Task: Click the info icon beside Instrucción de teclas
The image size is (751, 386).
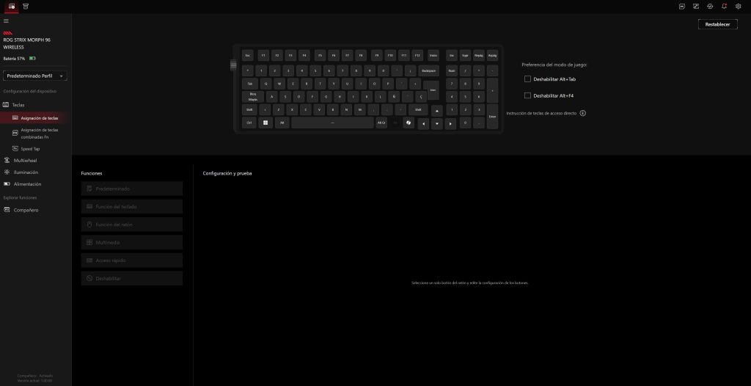Action: [583, 113]
